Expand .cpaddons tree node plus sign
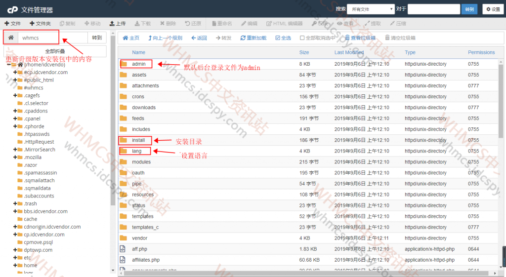506x277 pixels. [15, 111]
